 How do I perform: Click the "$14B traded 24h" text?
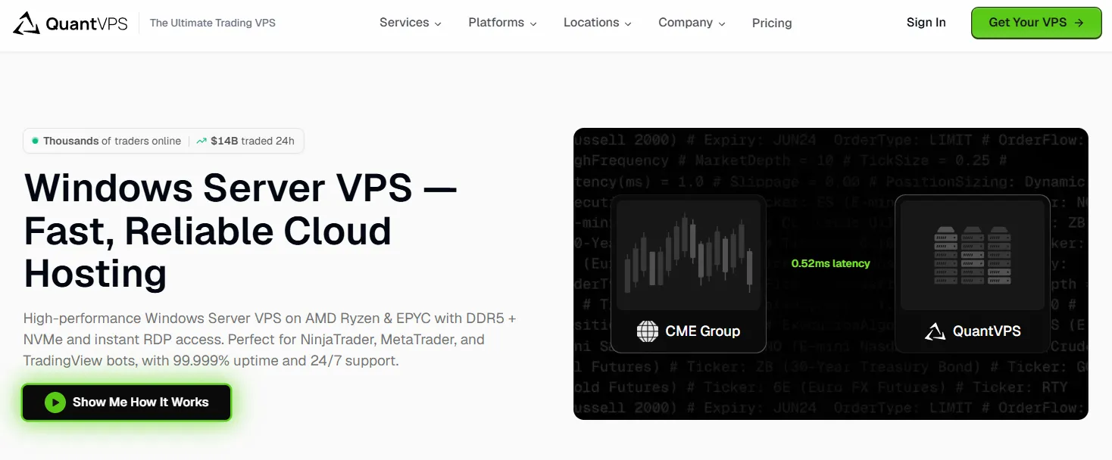[x=252, y=141]
